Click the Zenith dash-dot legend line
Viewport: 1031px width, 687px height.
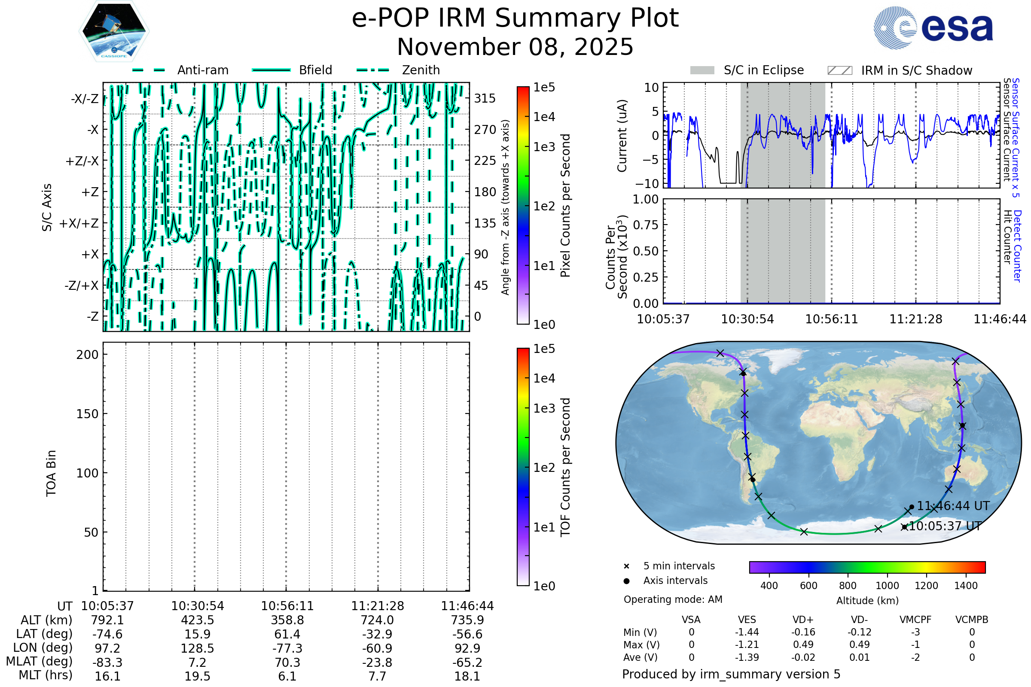point(373,70)
